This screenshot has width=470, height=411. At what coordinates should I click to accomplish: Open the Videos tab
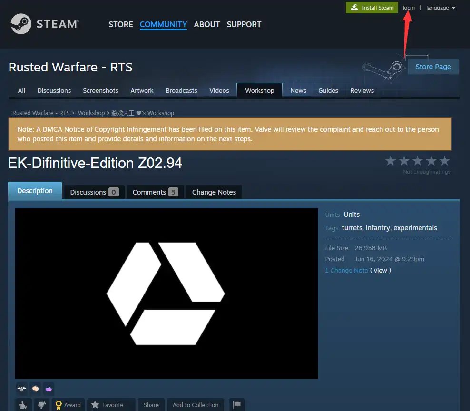pos(219,90)
